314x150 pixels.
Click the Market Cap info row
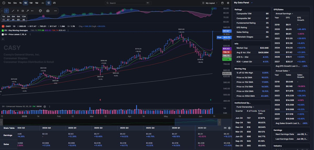tap(252, 48)
